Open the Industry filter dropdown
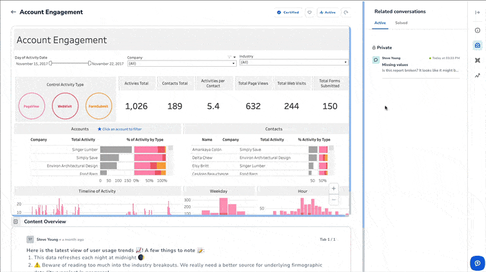This screenshot has width=486, height=272. (x=294, y=62)
